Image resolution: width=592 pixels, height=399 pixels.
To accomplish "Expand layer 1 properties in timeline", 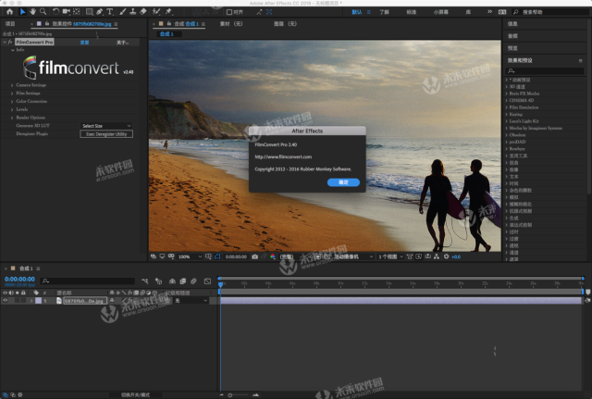I will 31,301.
